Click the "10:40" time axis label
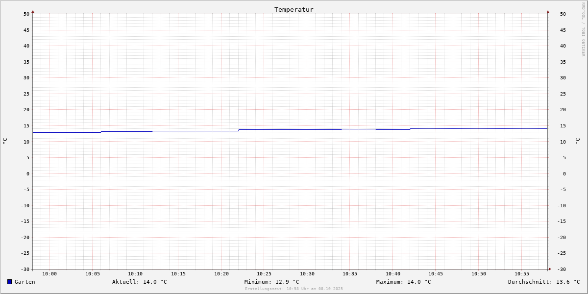 393,273
